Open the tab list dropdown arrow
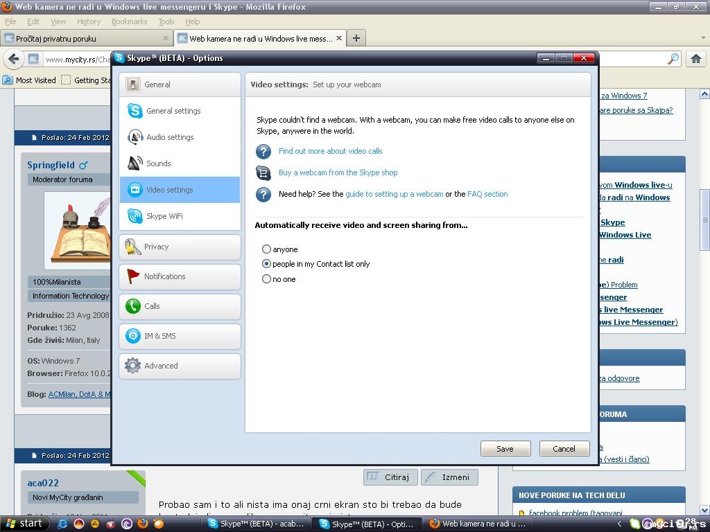 point(703,39)
